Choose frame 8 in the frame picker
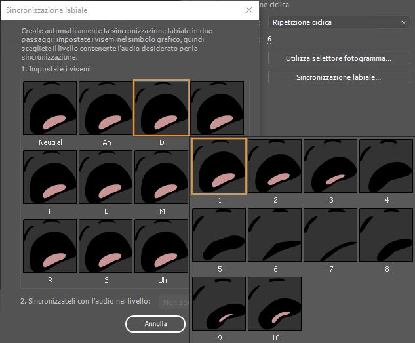 (x=386, y=235)
